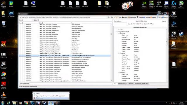The width and height of the screenshot is (187, 105).
Task: Open the Google Chrome taskbar icon
Action: (x=27, y=103)
